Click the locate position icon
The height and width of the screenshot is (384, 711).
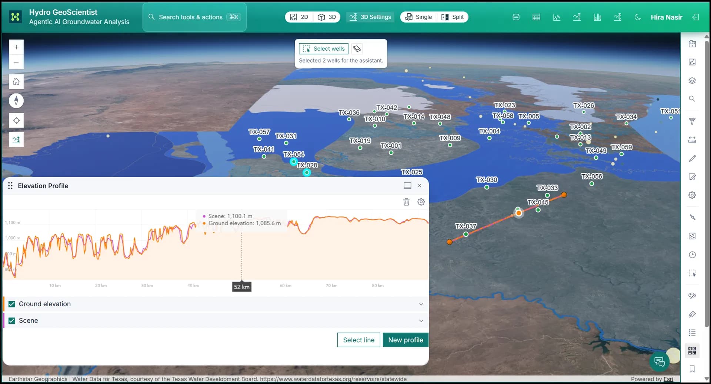click(x=16, y=120)
